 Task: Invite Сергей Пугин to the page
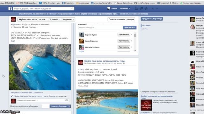(124, 35)
